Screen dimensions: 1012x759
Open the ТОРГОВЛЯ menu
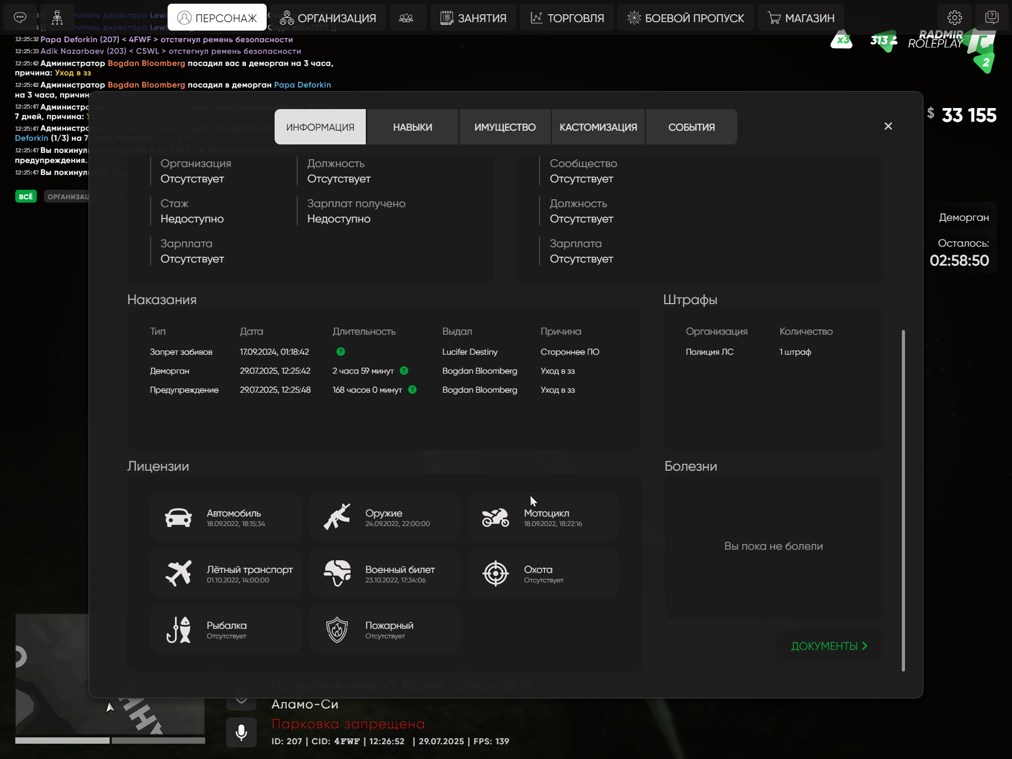point(567,18)
